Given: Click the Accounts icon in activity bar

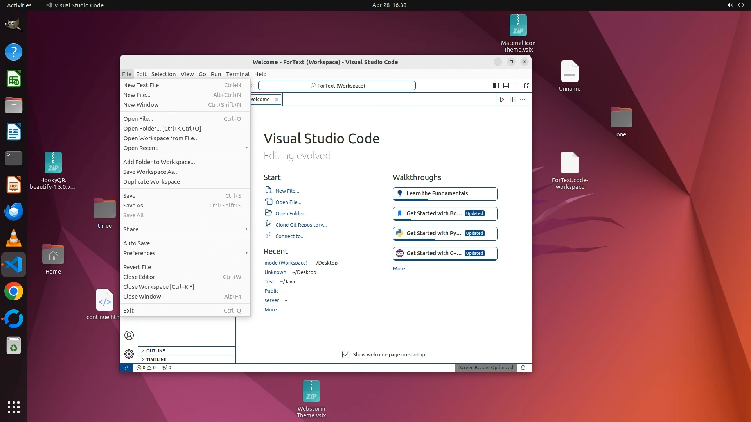Looking at the screenshot, I should (129, 335).
